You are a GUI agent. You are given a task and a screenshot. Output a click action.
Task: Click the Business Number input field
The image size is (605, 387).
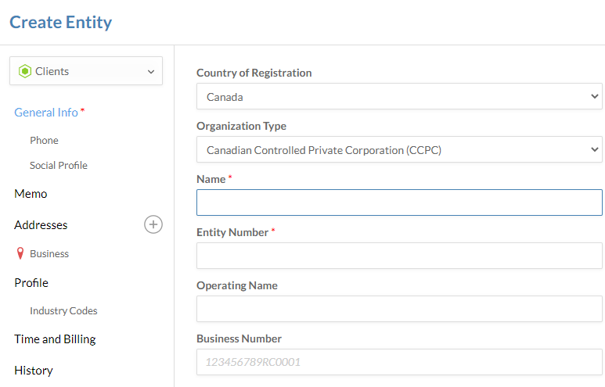398,362
